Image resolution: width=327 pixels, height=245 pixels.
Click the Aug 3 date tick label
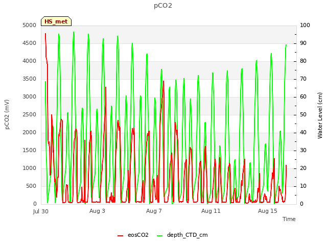click(97, 211)
